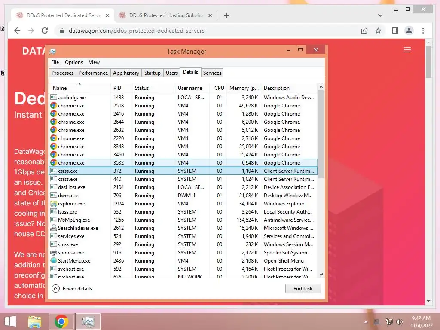440x330 pixels.
Task: Click Task Manager list scroll-down arrow
Action: pos(321,275)
